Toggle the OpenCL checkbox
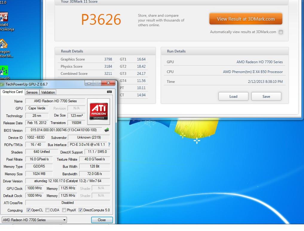Viewport: 304px width, 231px height. (x=28, y=210)
